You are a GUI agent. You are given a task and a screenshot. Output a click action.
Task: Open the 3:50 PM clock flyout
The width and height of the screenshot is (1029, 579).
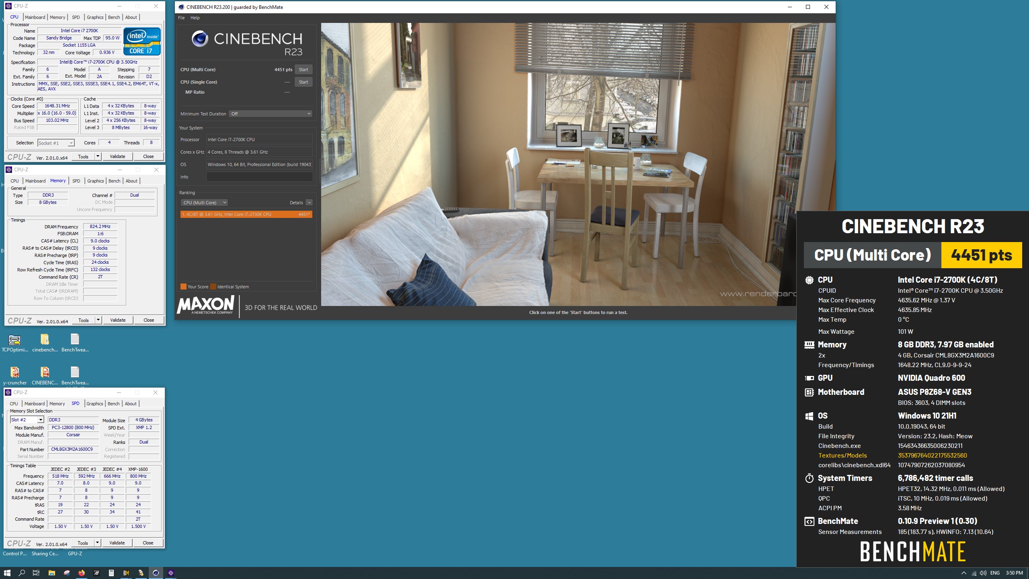1014,573
